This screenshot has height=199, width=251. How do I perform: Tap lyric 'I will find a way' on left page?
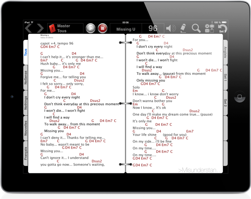pyautogui.click(x=57, y=117)
